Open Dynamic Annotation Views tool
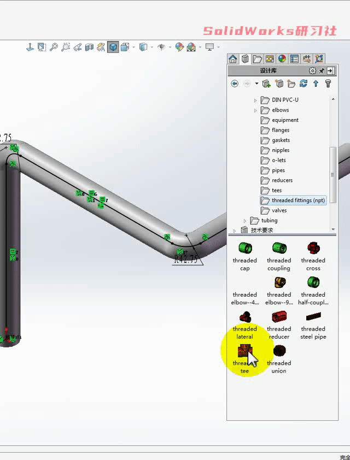The image size is (350, 460). [x=101, y=47]
